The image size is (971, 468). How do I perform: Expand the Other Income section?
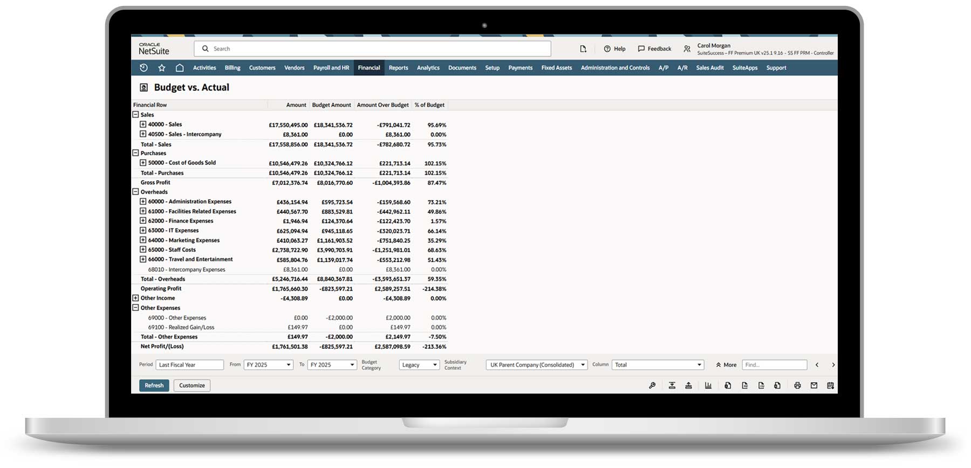pyautogui.click(x=135, y=298)
